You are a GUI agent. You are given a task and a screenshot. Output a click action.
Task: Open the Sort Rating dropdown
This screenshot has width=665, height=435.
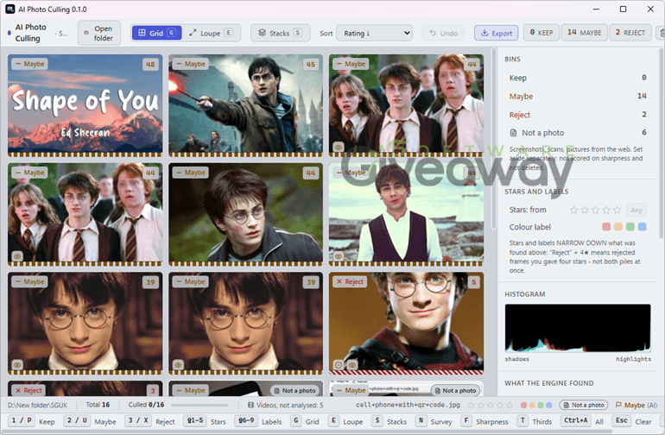click(375, 33)
